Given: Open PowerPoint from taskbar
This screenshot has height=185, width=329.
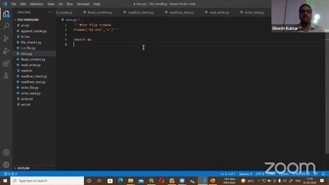Looking at the screenshot, I should tap(213, 180).
